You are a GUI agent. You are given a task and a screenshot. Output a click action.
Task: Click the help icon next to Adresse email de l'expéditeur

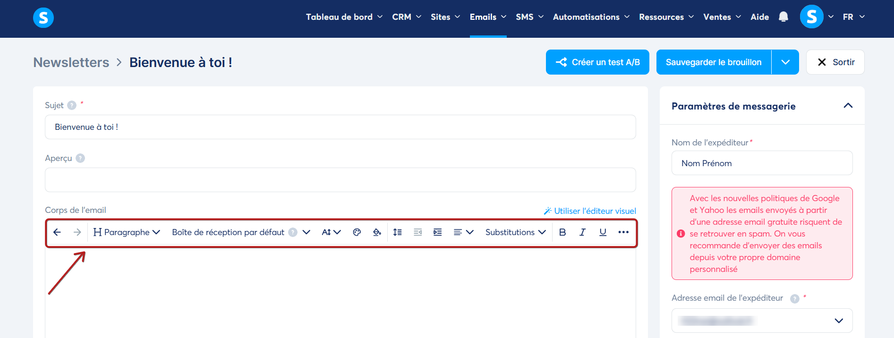point(795,298)
